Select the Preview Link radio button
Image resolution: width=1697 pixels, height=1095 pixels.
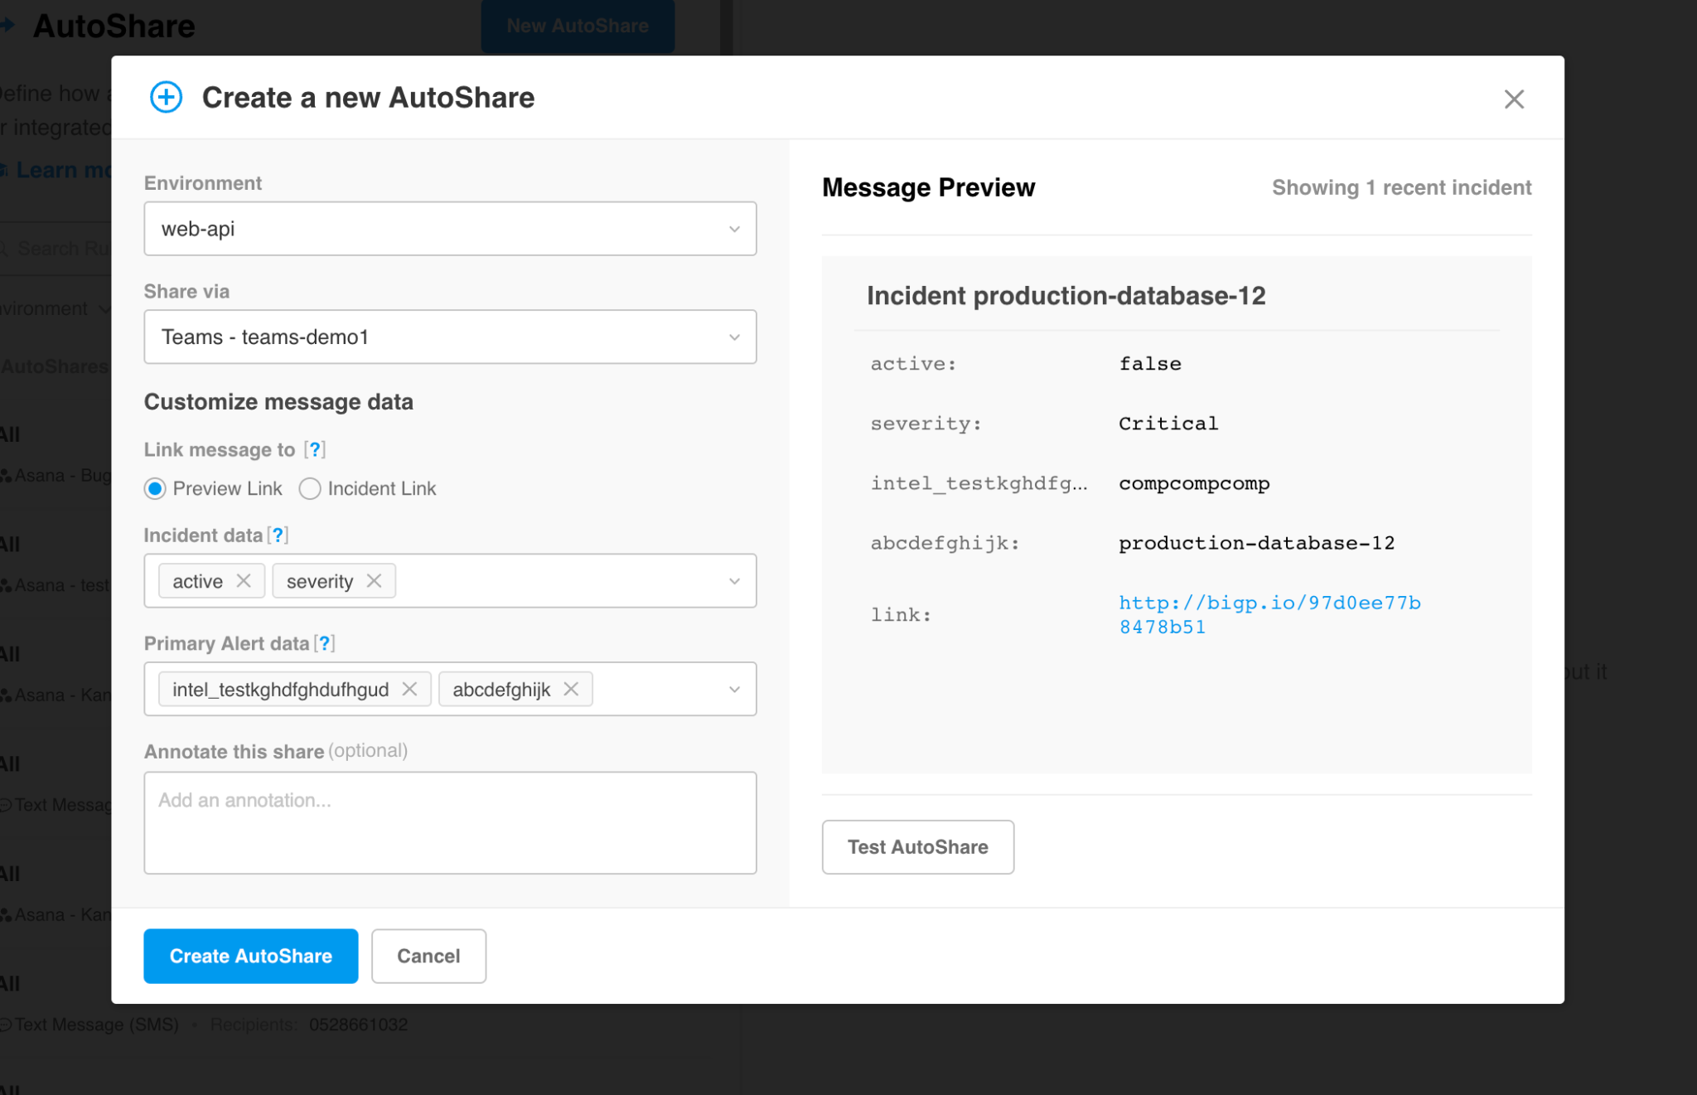coord(155,488)
